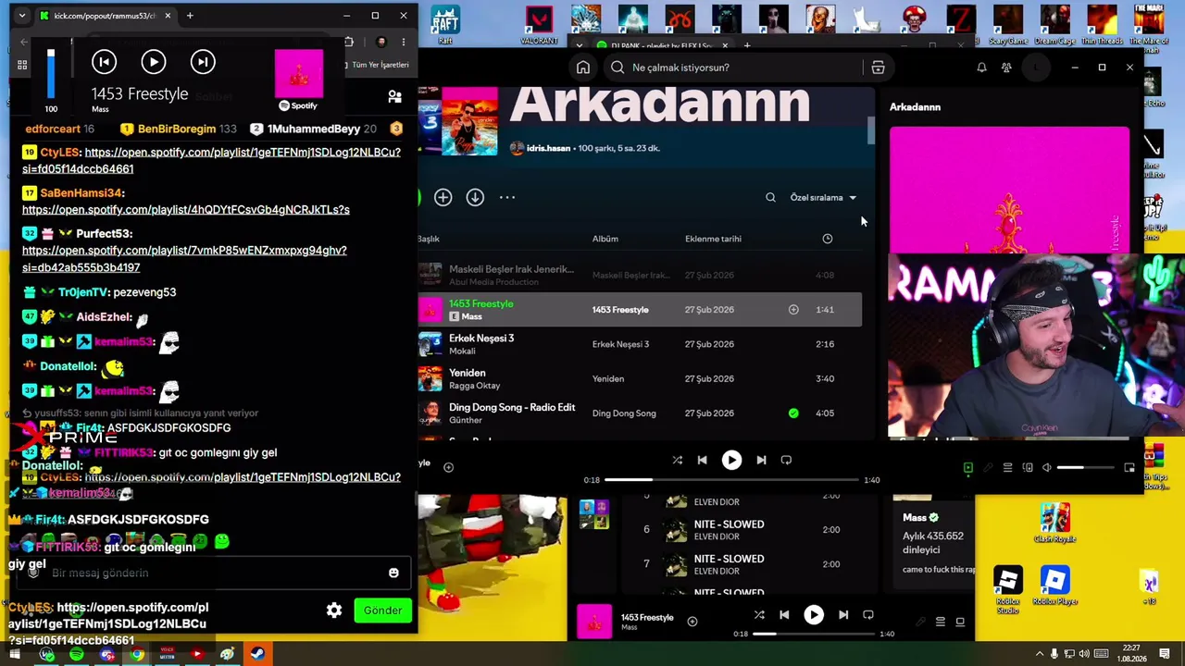Open a new Chrome tab
The width and height of the screenshot is (1185, 666).
click(190, 16)
